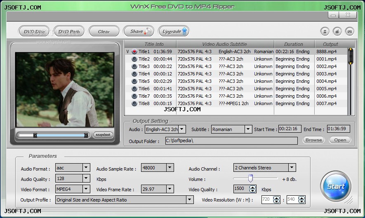Open the DVD Path source button
Image resolution: width=365 pixels, height=218 pixels.
pos(69,31)
